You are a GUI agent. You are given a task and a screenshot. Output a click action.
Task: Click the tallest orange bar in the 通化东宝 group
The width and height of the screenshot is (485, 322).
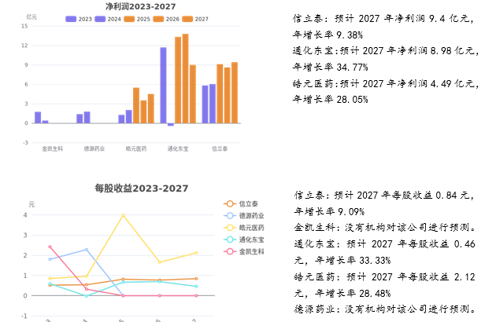pos(185,79)
